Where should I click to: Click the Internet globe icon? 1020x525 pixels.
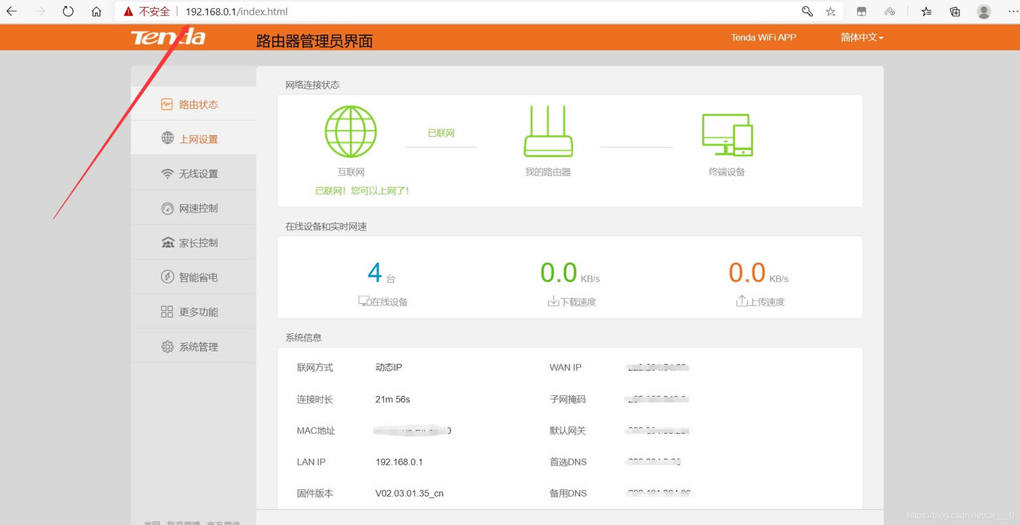351,132
